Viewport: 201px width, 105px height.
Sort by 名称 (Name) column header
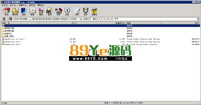click(x=20, y=23)
